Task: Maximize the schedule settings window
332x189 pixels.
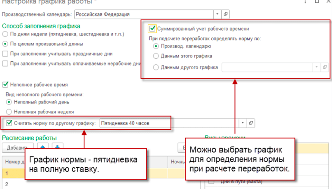Action: [x=316, y=2]
